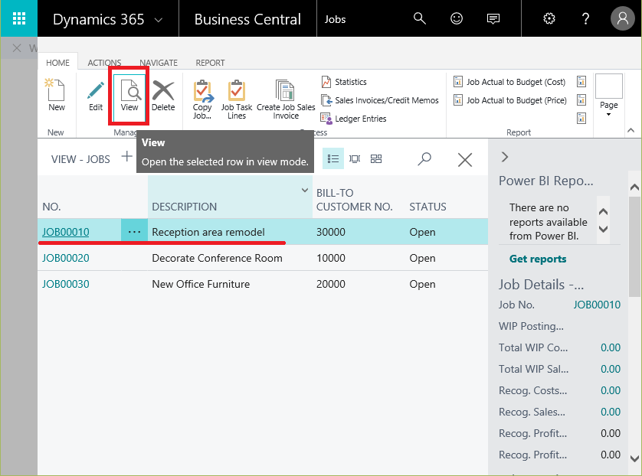This screenshot has height=476, width=642.
Task: Close the Jobs list with X
Action: pos(465,159)
